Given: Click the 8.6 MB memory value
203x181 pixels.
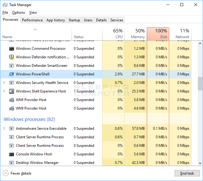Looking at the screenshot, I should pos(139,66).
